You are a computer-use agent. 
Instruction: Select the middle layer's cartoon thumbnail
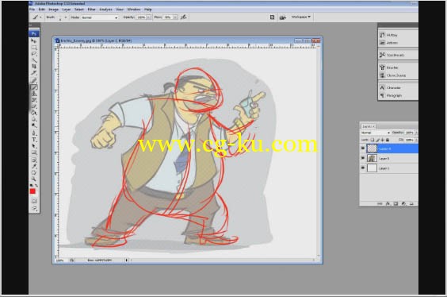coord(372,158)
